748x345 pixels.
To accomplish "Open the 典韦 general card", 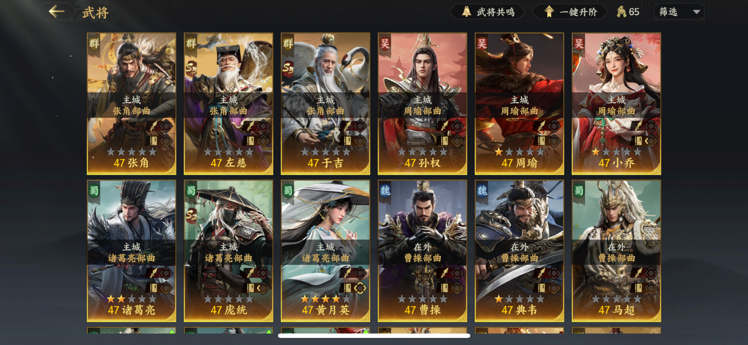I will (519, 251).
